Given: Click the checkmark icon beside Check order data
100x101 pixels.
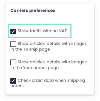Looking at the screenshot, I should coord(13,81).
